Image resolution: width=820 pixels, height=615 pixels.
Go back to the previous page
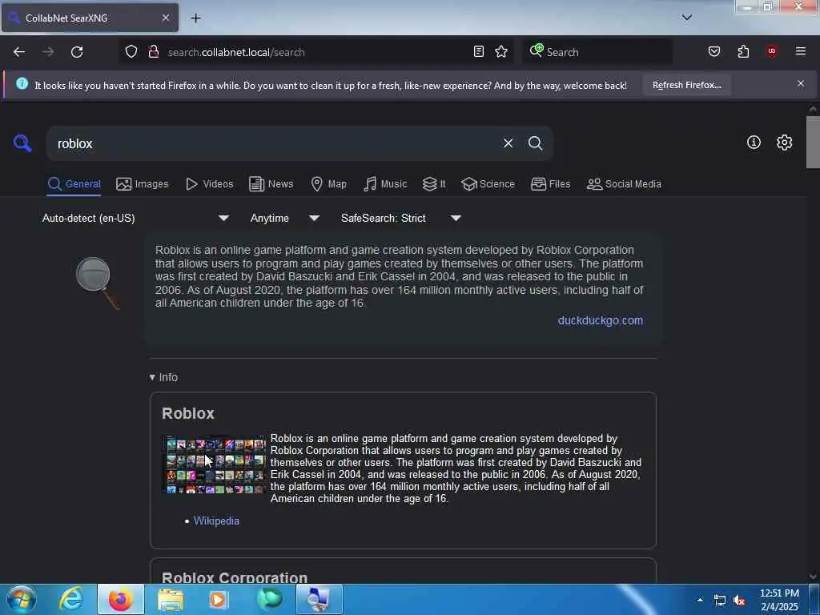(19, 52)
